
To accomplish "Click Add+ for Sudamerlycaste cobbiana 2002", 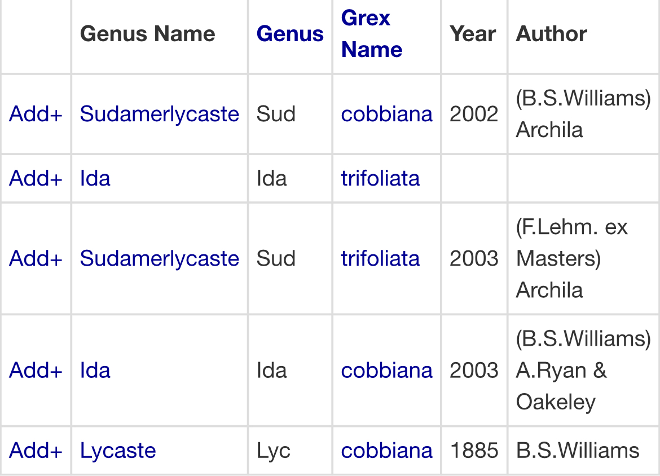I will (35, 114).
